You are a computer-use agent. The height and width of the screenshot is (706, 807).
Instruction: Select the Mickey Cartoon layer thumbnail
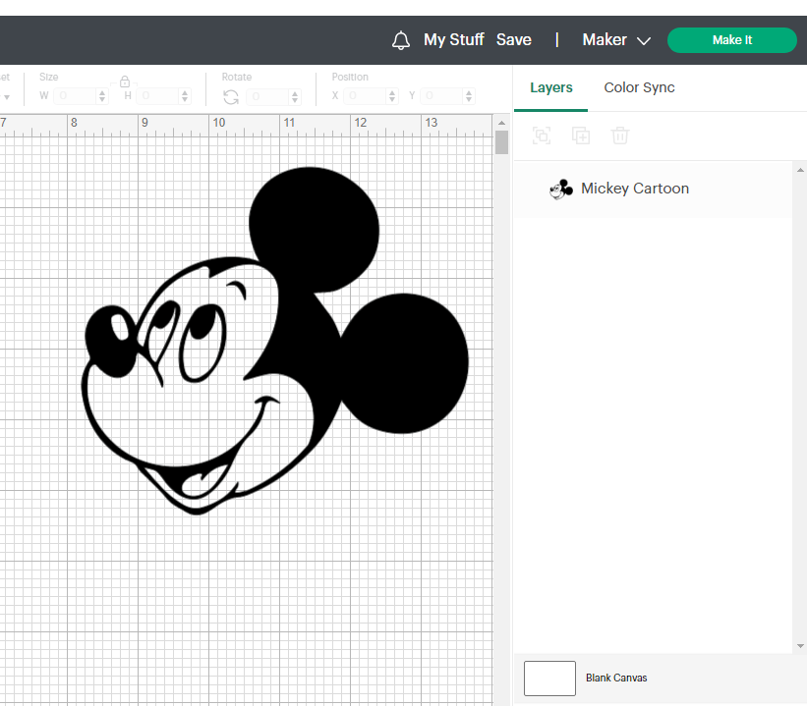coord(561,190)
